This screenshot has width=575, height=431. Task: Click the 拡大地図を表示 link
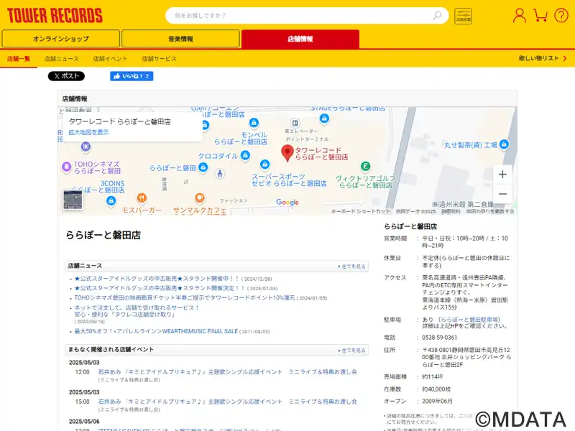(x=88, y=132)
